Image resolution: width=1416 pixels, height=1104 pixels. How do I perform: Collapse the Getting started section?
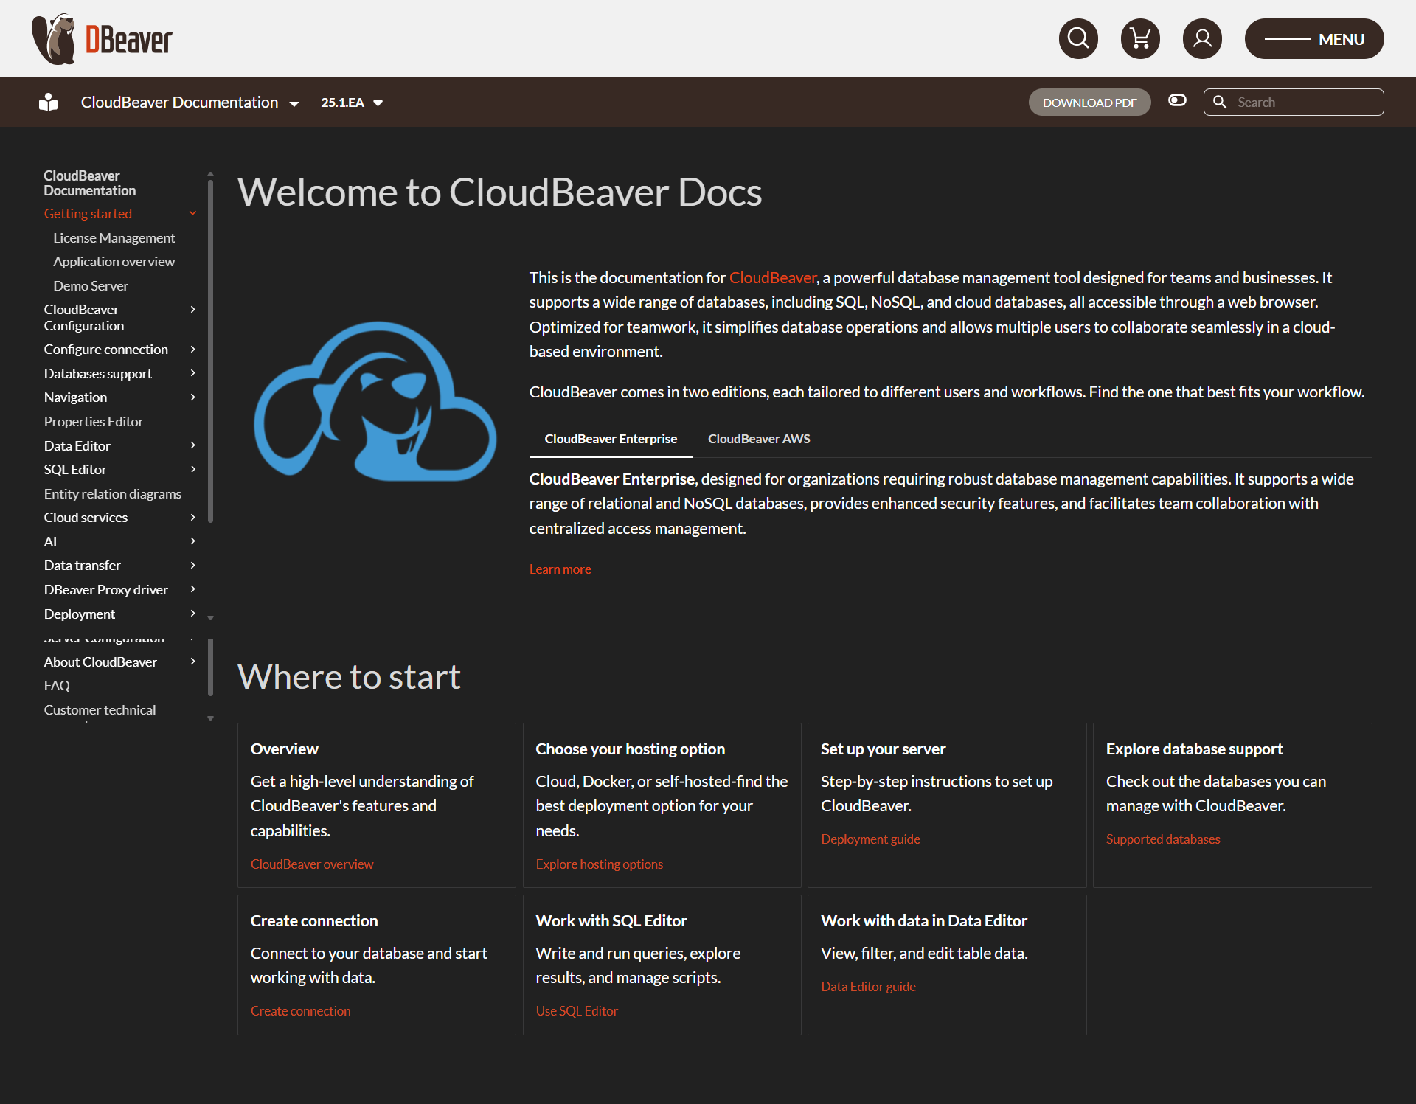(192, 214)
